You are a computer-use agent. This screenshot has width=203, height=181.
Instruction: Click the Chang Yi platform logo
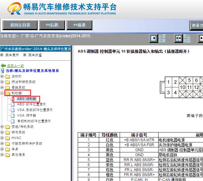click(14, 8)
